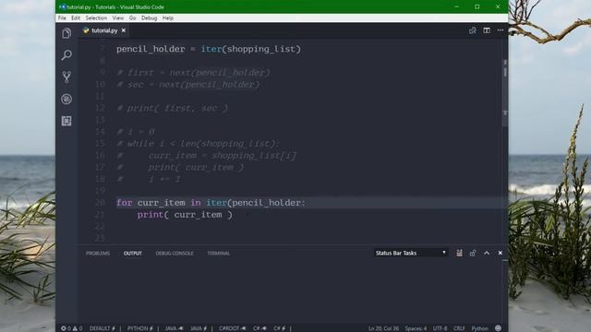Toggle the output scroll lock

point(473,253)
